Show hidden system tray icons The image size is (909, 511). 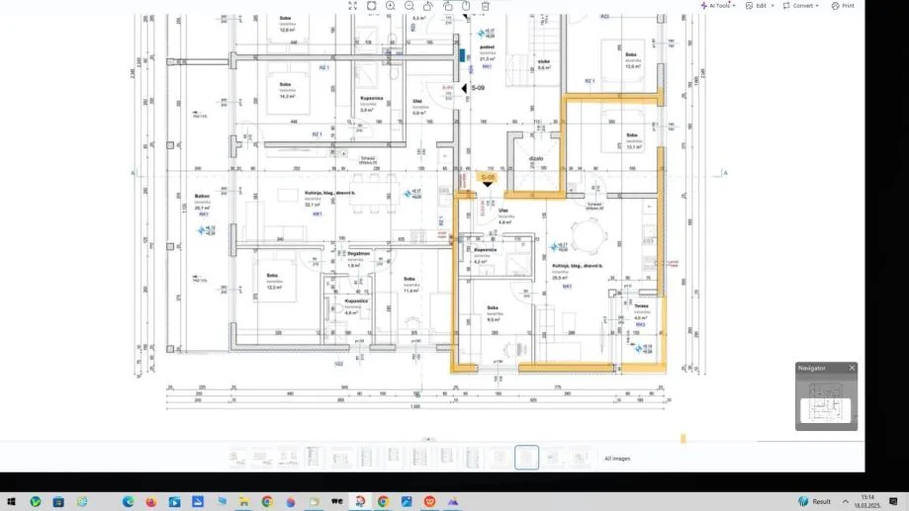[x=846, y=502]
